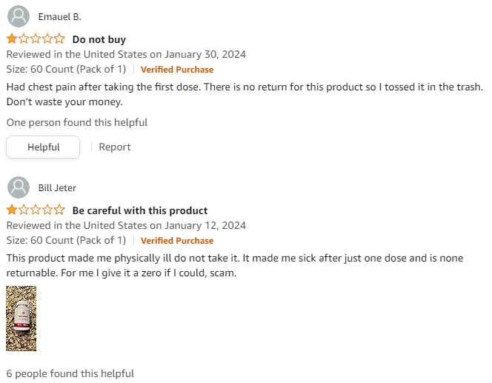Click "One person found this helpful" text

77,122
